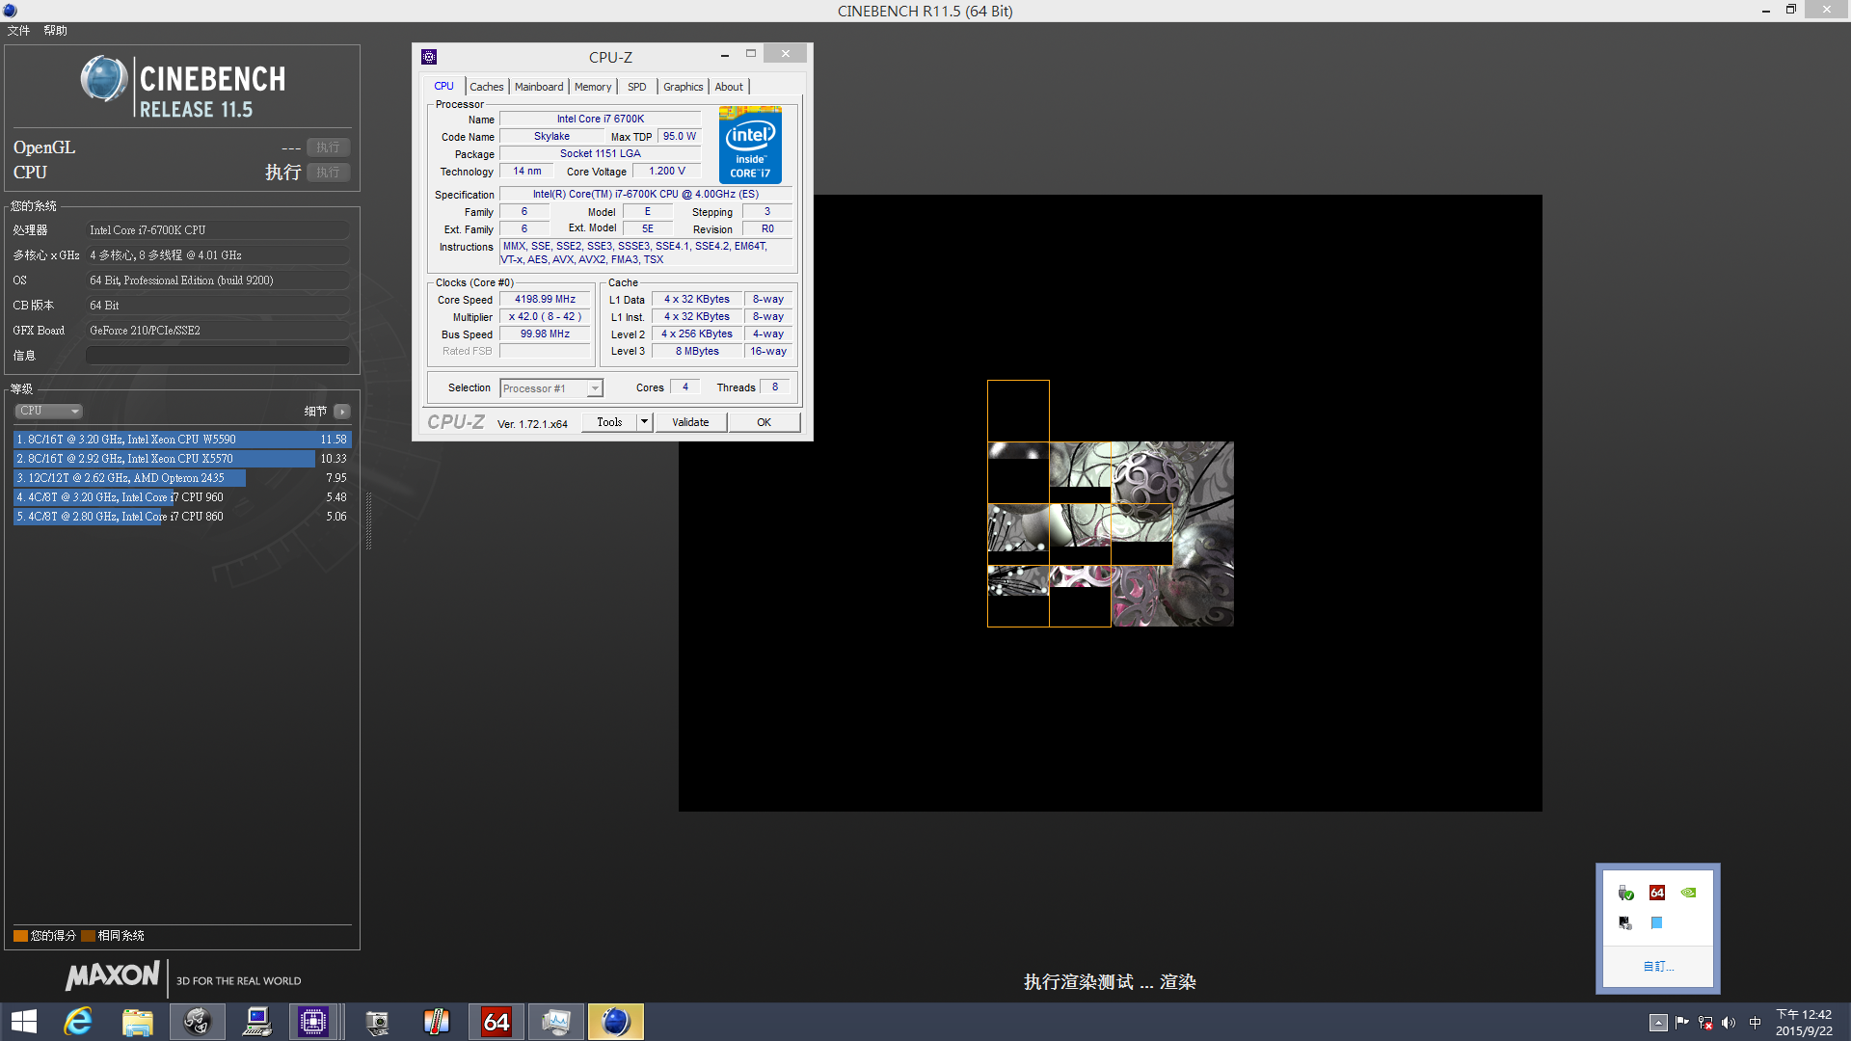Click NVIDIA icon in system tray popup
The width and height of the screenshot is (1851, 1041).
[1688, 893]
